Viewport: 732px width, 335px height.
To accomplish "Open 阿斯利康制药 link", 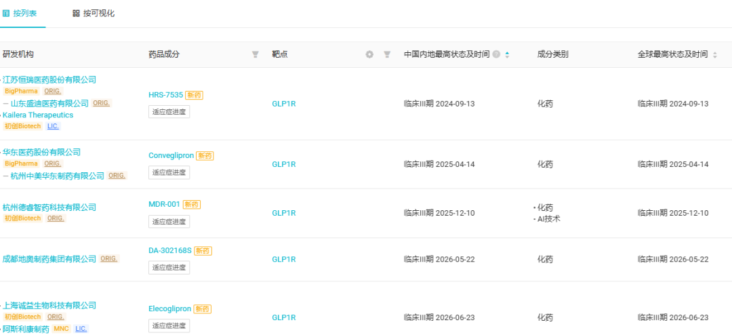I will coord(26,329).
